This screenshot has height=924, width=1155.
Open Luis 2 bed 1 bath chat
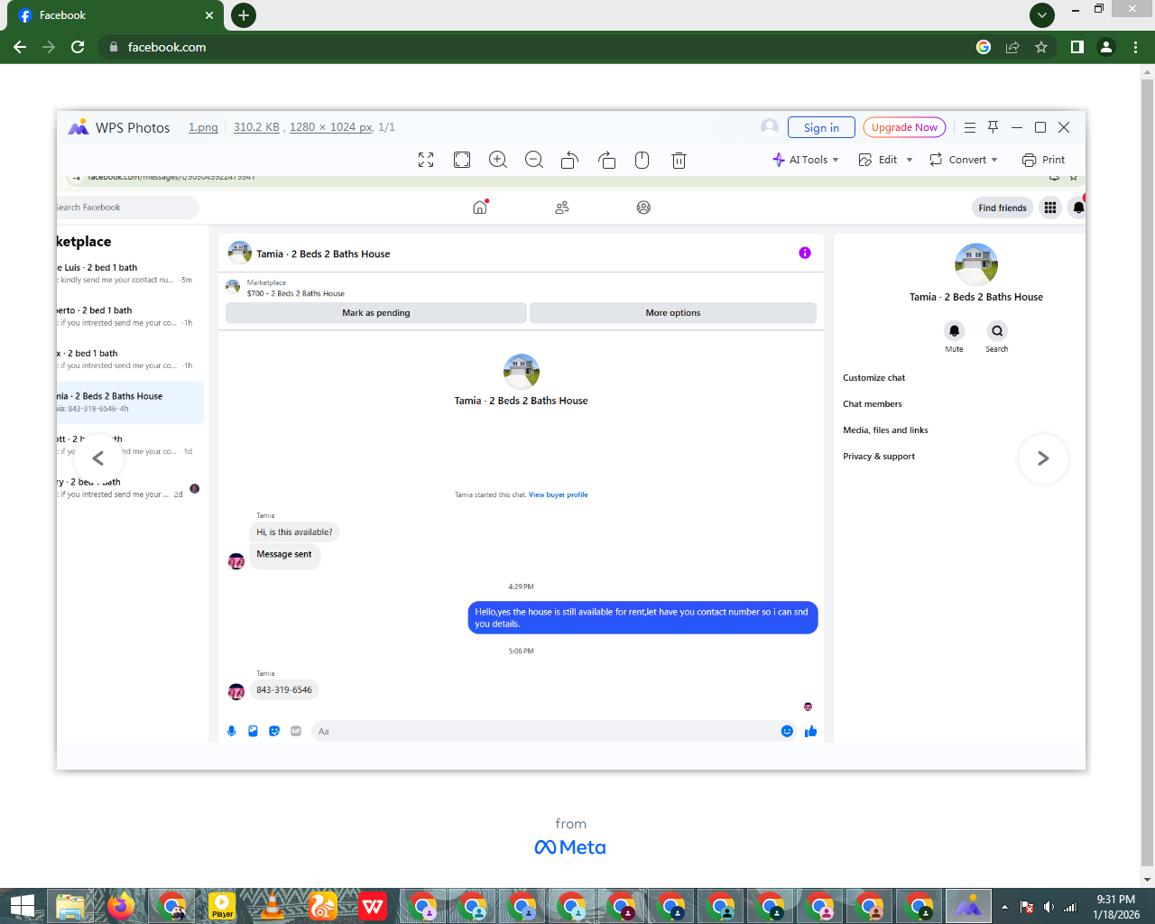pos(130,273)
